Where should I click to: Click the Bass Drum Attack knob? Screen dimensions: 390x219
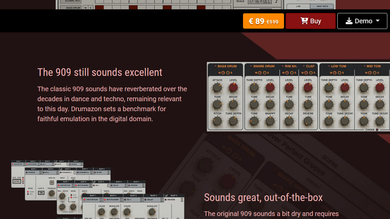pyautogui.click(x=217, y=88)
